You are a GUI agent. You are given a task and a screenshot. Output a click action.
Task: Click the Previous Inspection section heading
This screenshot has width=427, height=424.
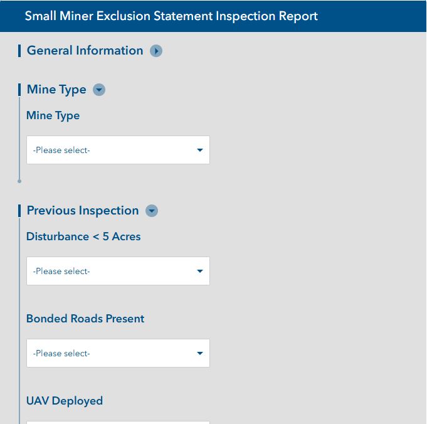83,211
